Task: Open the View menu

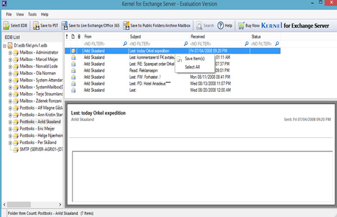Action: click(x=20, y=15)
